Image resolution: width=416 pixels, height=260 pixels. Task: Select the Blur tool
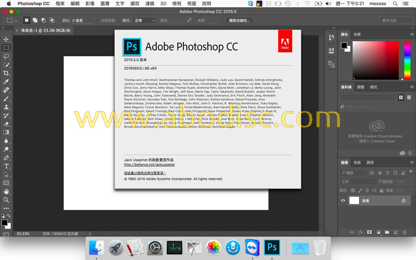pyautogui.click(x=6, y=141)
